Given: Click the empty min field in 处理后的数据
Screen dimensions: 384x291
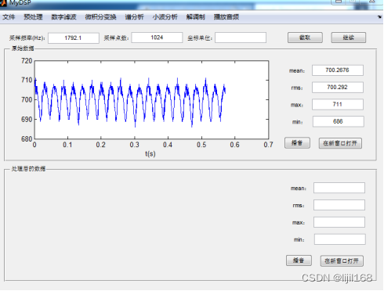Looking at the screenshot, I should click(339, 239).
